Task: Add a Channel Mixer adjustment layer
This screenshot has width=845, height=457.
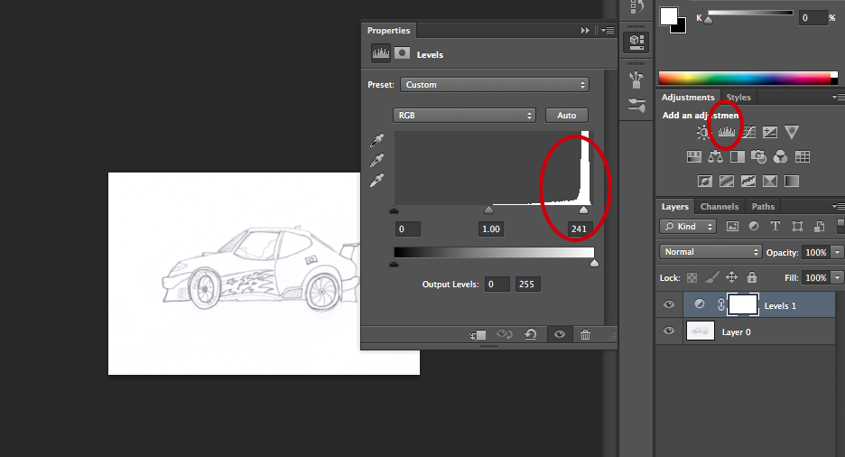Action: [780, 157]
